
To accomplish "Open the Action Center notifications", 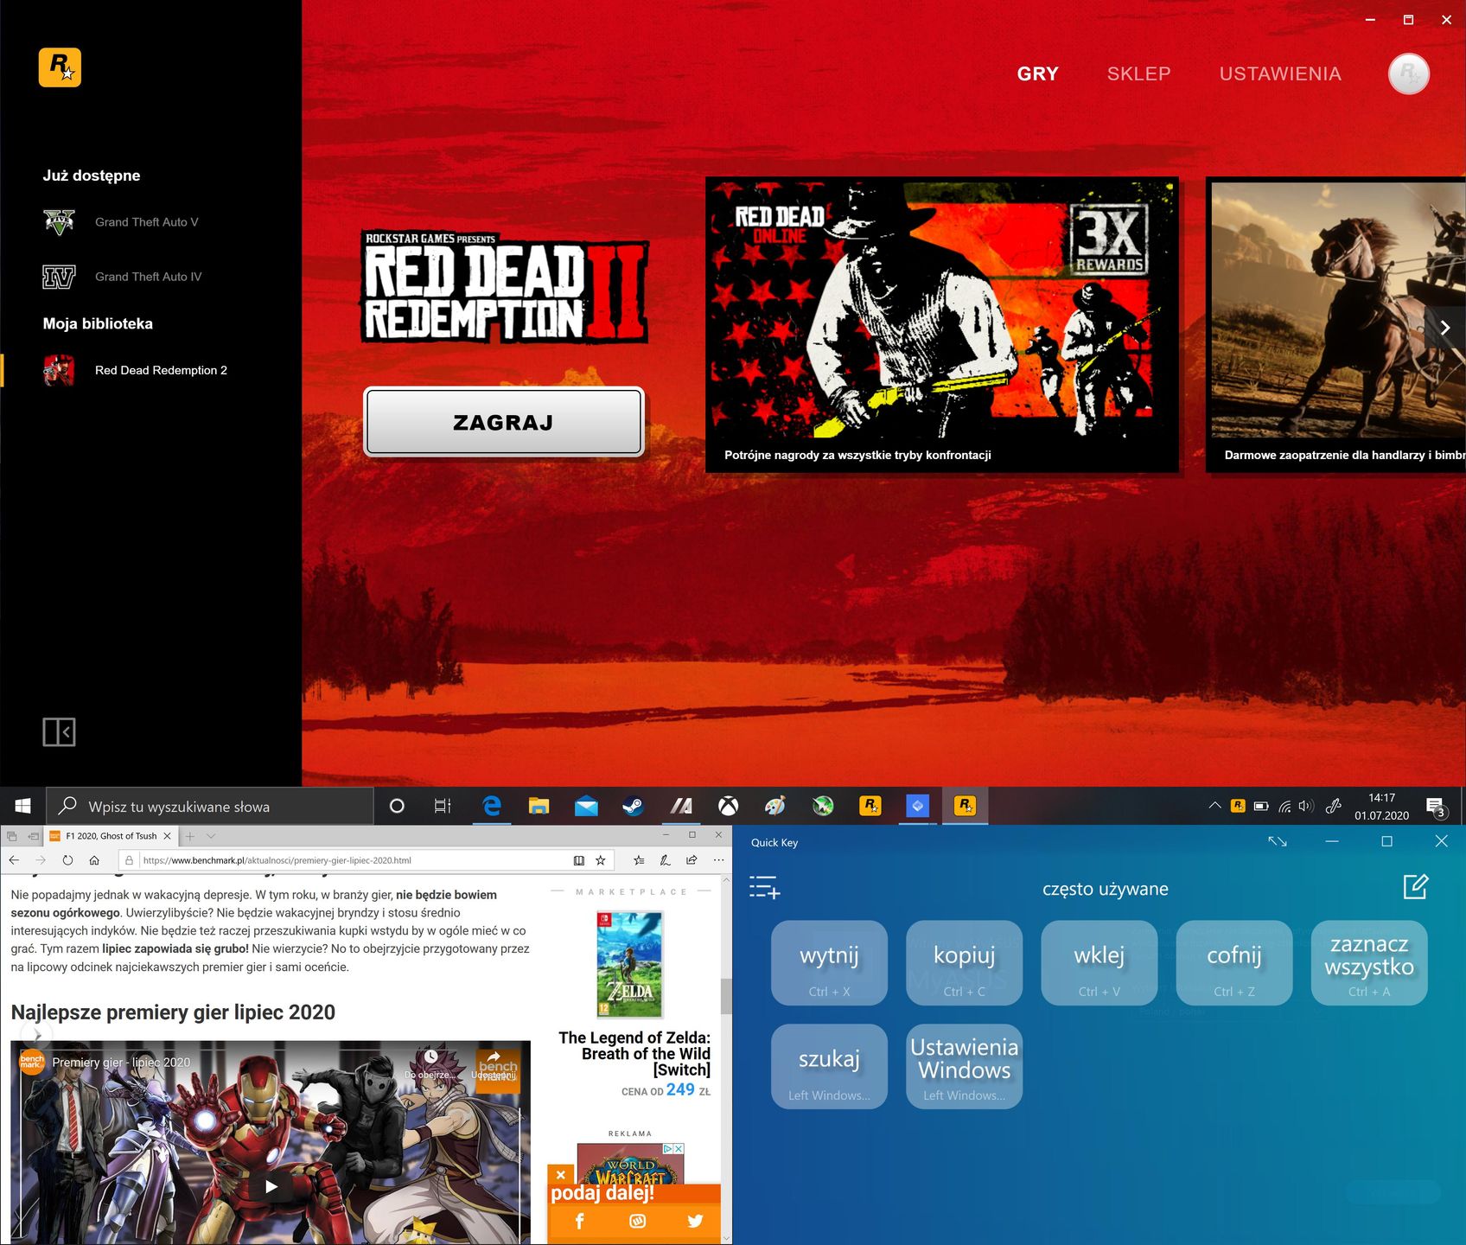I will click(x=1436, y=807).
